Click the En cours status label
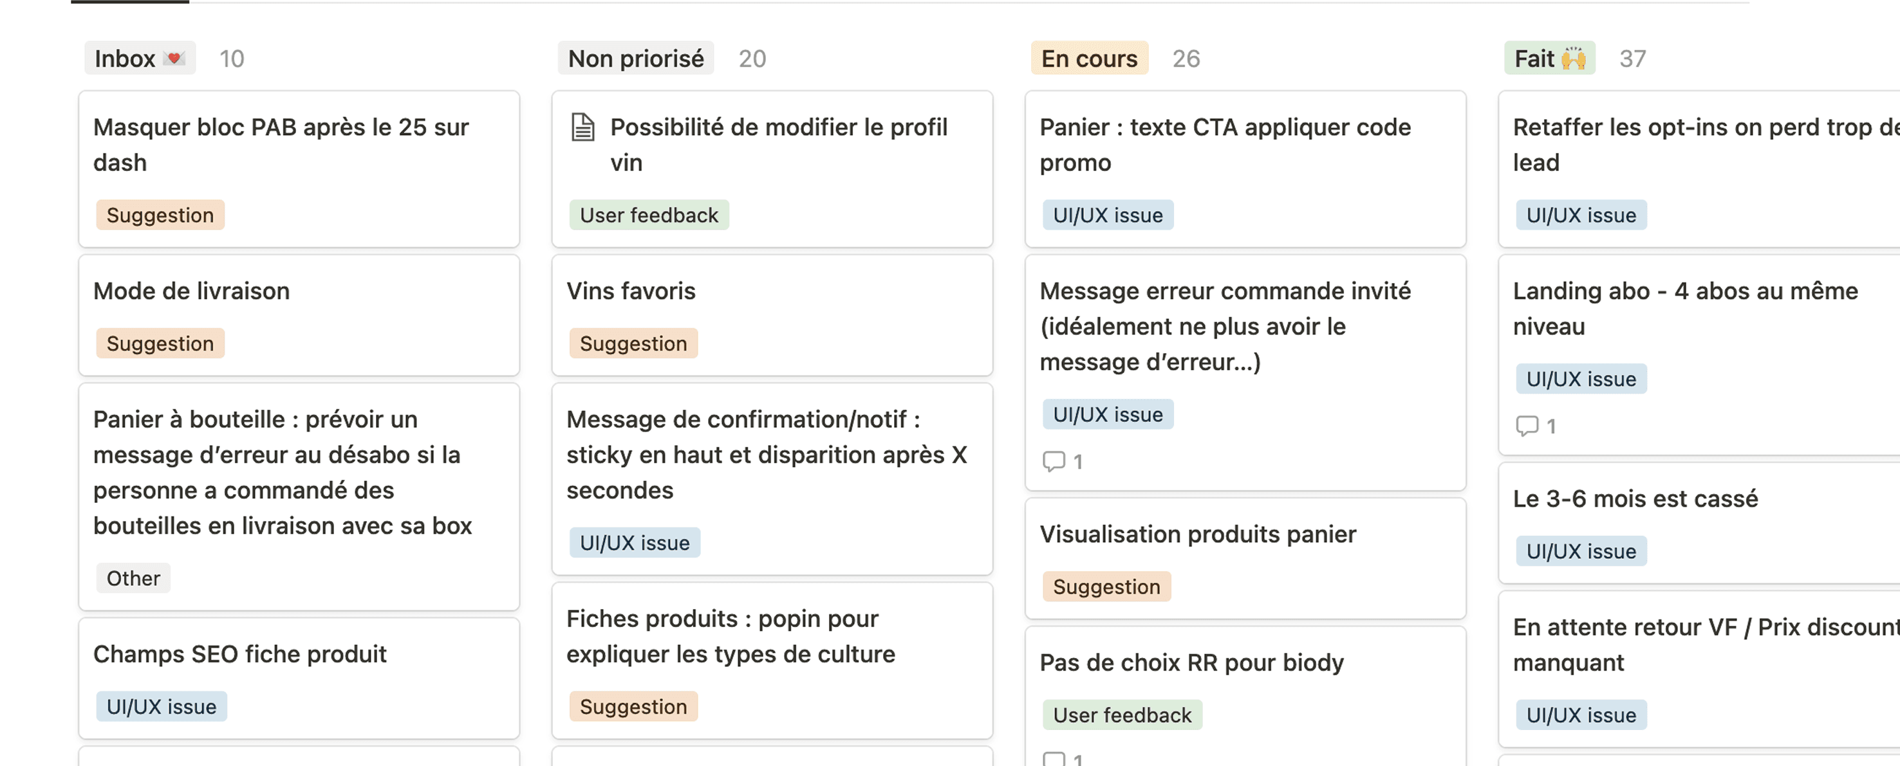The height and width of the screenshot is (766, 1900). click(1088, 59)
